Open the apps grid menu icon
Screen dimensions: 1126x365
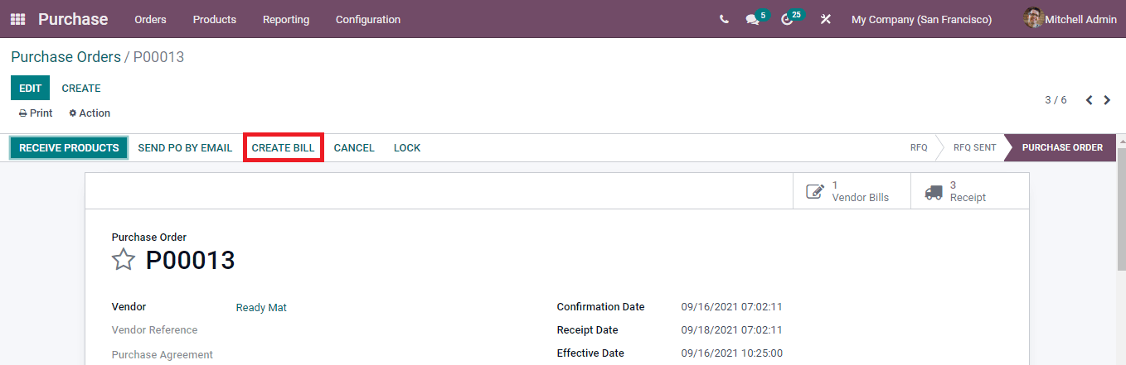pyautogui.click(x=17, y=19)
